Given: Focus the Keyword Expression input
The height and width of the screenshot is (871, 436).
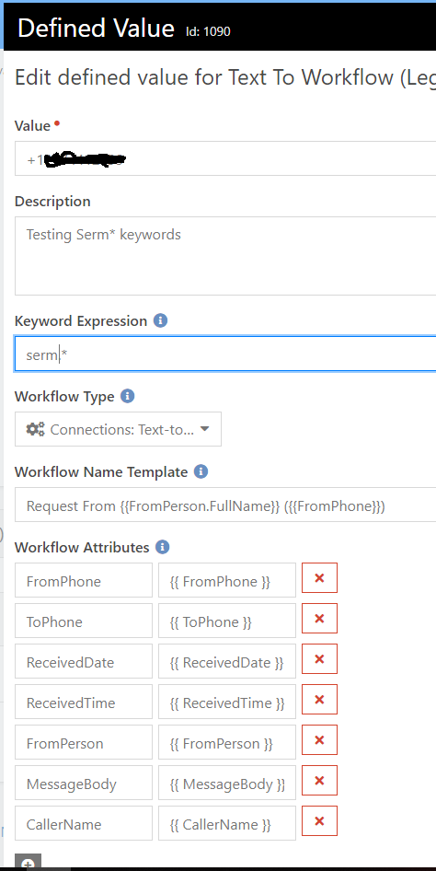Looking at the screenshot, I should 225,354.
